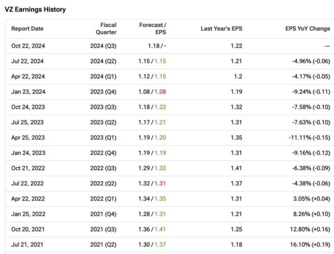Click report date 'Apr 22, 2022'
Screen dimensions: 334x254
click(28, 199)
